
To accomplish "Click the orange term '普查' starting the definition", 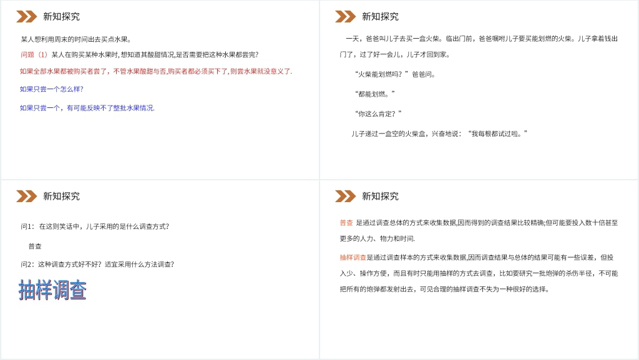I will point(346,223).
